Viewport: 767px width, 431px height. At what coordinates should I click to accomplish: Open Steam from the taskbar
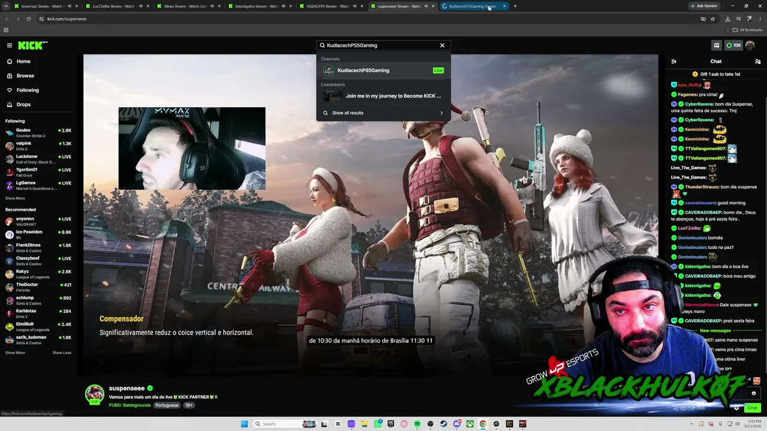pos(443,424)
